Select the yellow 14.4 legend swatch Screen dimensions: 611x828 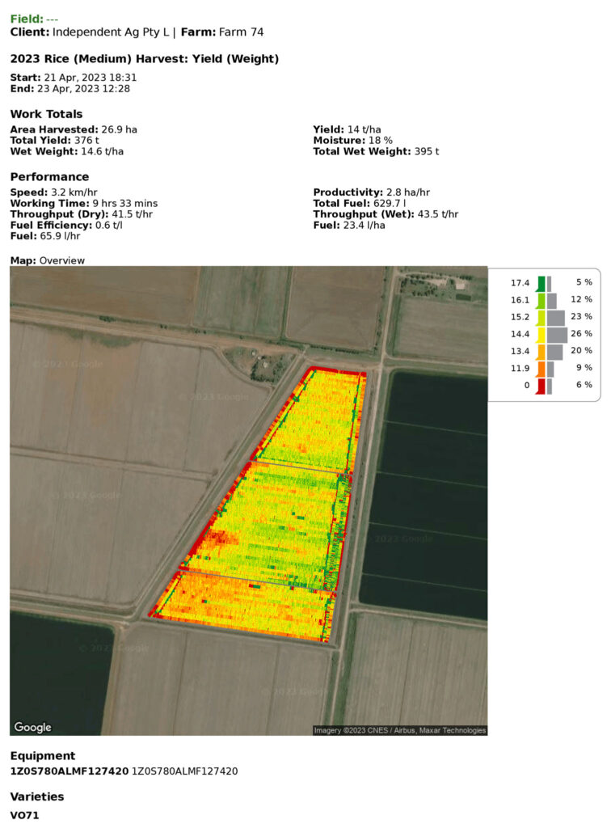pos(541,335)
